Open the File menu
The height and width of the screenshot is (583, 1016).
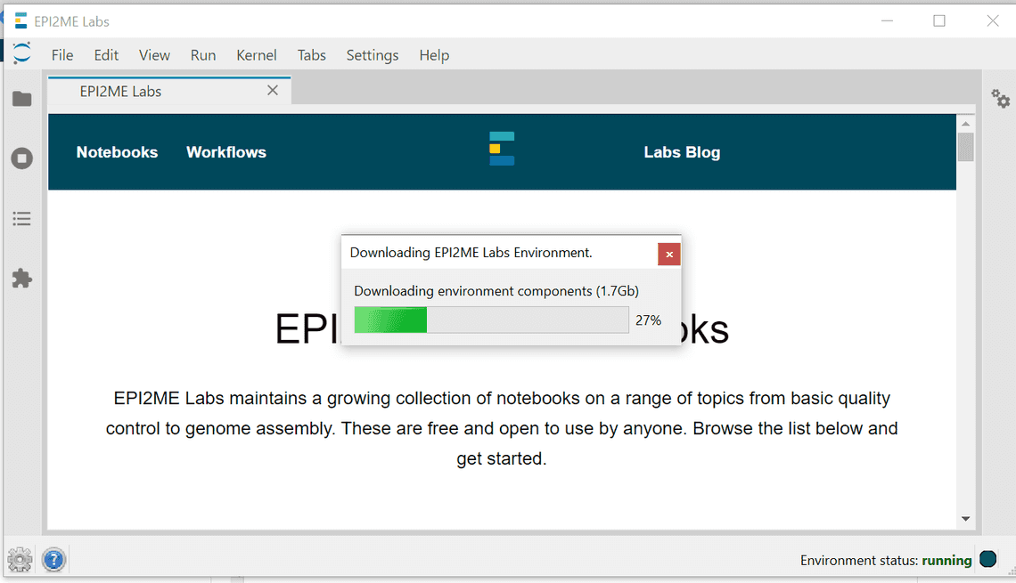62,55
